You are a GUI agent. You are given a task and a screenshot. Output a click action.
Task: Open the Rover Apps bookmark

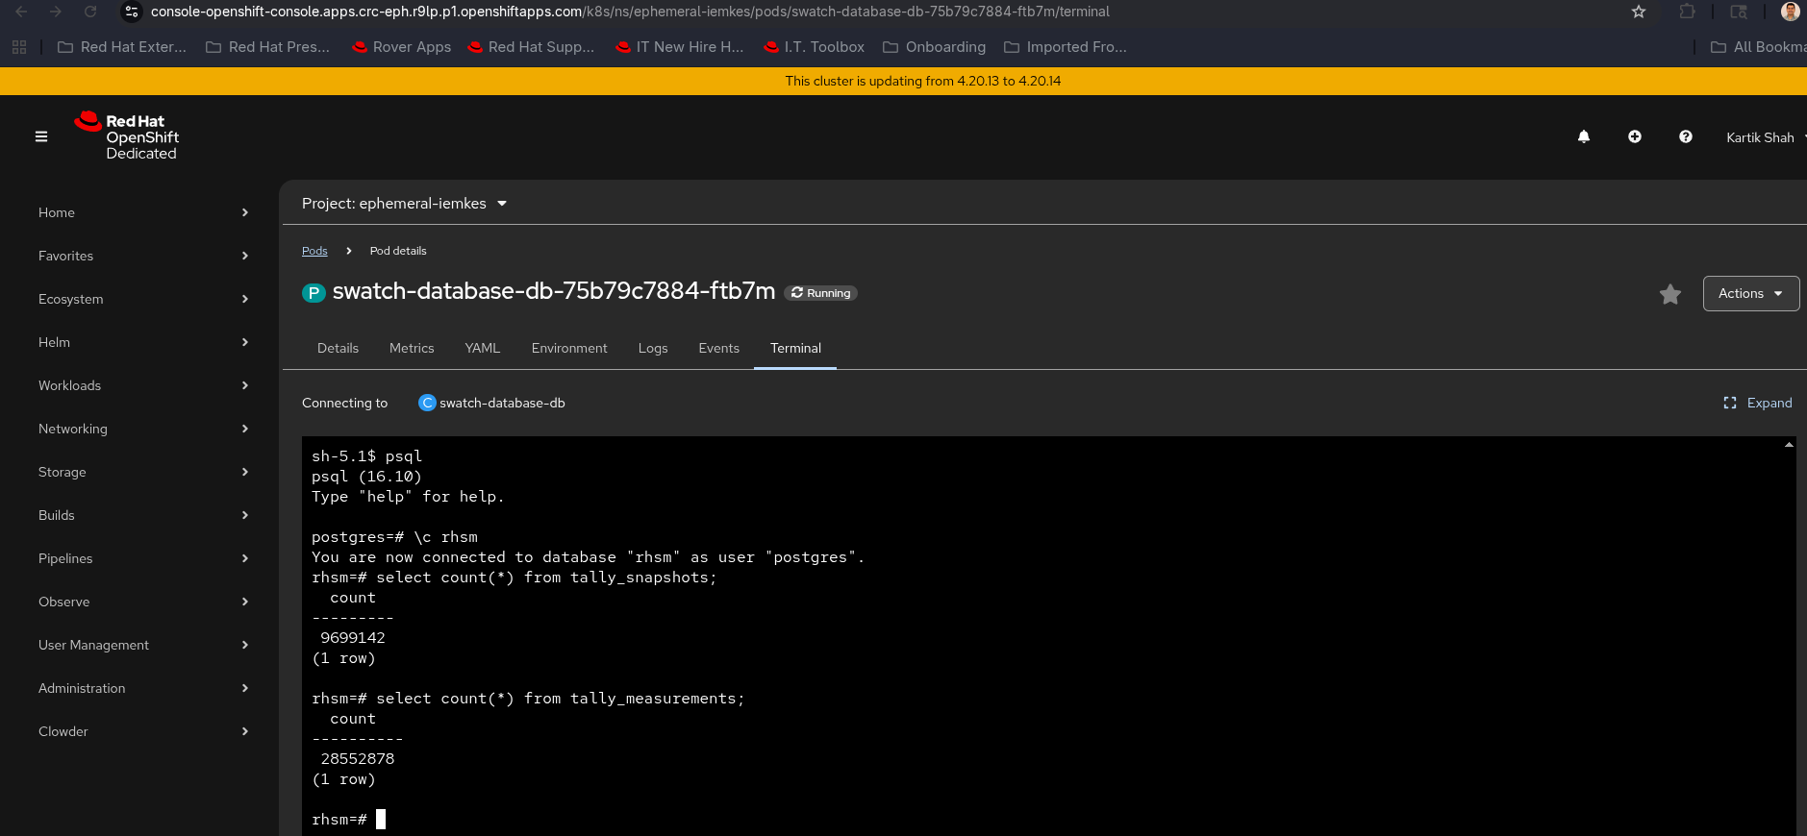pos(401,47)
